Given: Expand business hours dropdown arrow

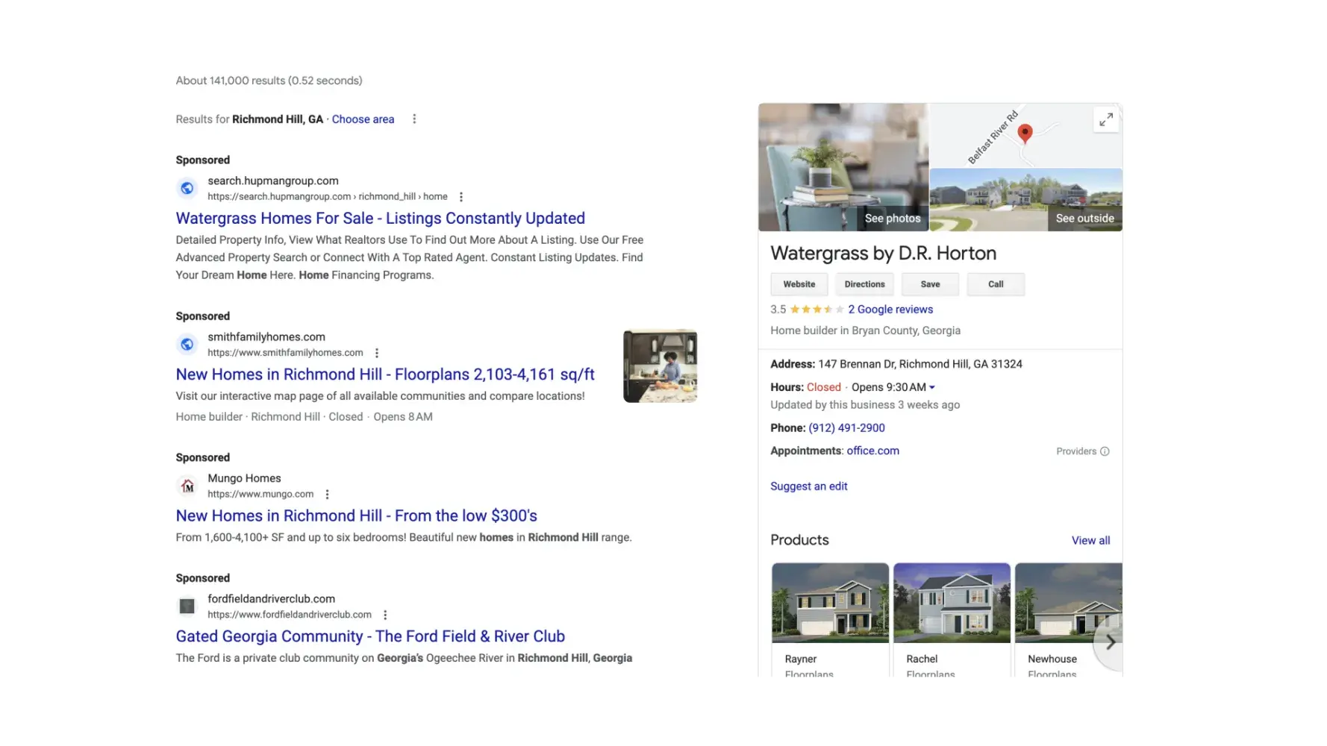Looking at the screenshot, I should coord(932,387).
